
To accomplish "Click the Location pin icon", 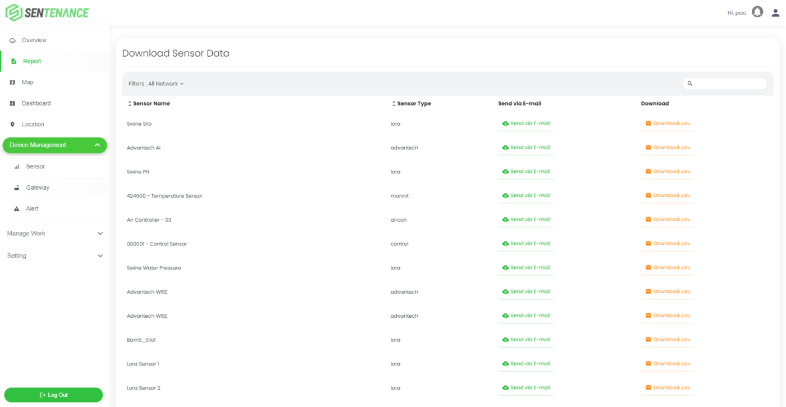I will pyautogui.click(x=12, y=125).
